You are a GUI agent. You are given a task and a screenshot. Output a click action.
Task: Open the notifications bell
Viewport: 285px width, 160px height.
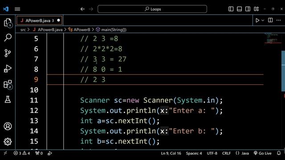[279, 153]
